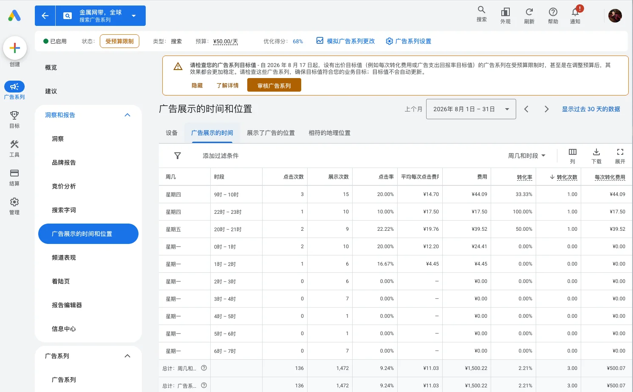This screenshot has width=633, height=392.
Task: Sort by 转化率 column header
Action: [525, 177]
